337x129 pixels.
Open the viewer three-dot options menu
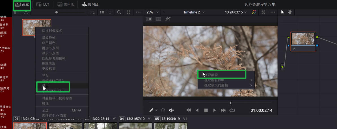tap(273, 12)
